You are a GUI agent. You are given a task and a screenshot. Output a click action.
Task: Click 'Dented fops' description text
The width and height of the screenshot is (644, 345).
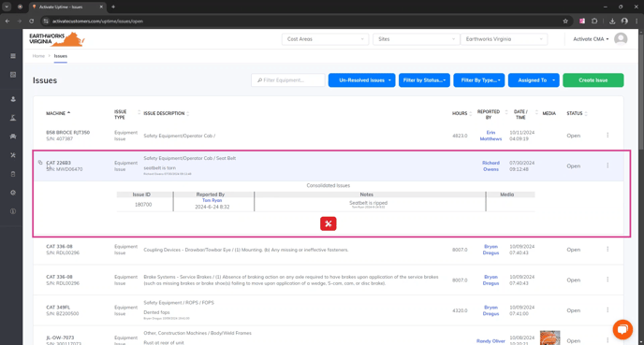156,312
